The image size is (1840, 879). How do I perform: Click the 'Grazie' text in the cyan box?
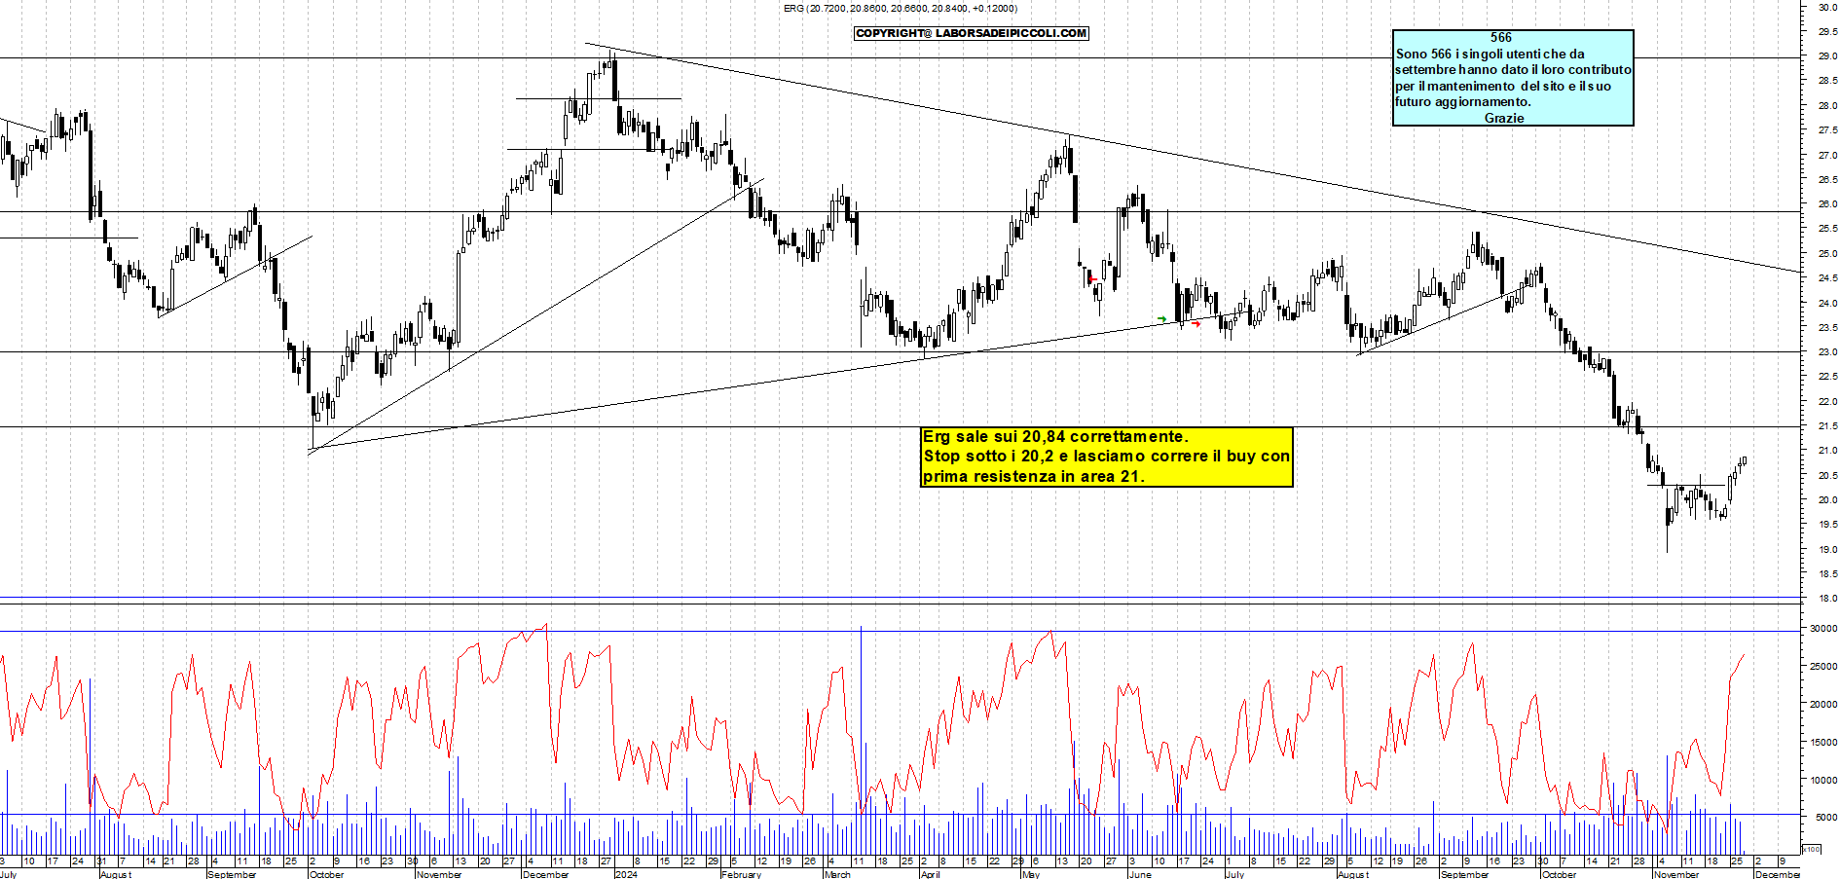(x=1504, y=118)
